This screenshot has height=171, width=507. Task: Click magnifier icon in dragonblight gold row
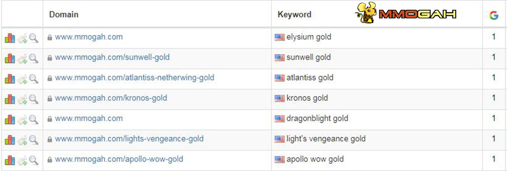(x=33, y=119)
